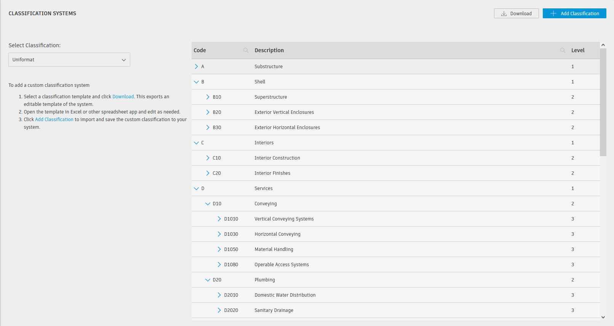Expand the B20 Exterior Vertical Enclosures row
This screenshot has width=614, height=326.
(x=208, y=112)
